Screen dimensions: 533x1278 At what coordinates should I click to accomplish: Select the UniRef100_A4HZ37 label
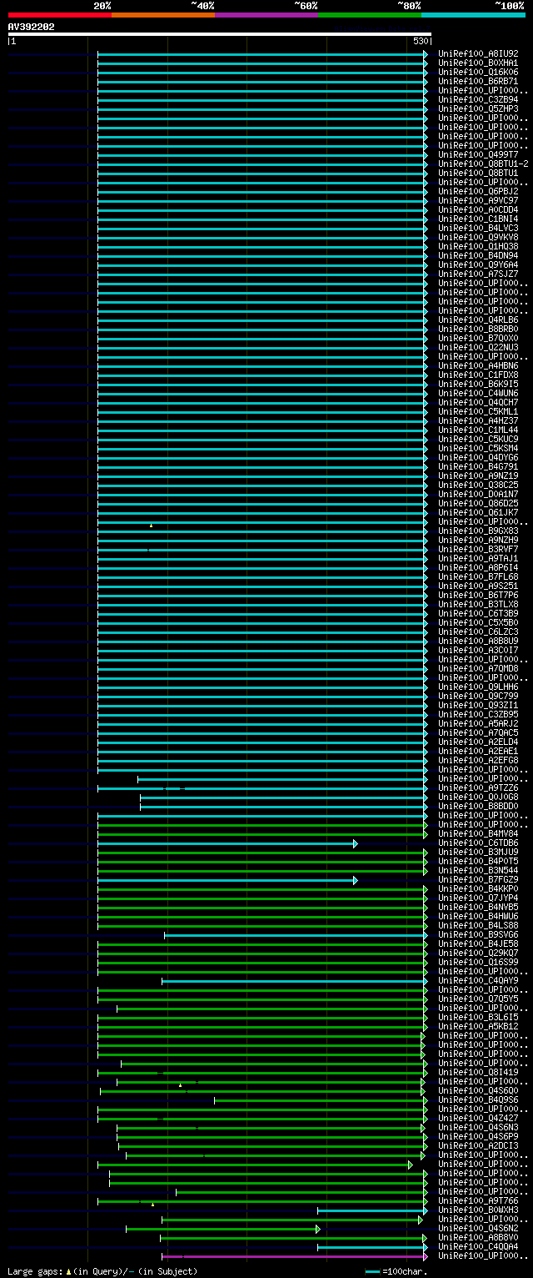pyautogui.click(x=478, y=420)
